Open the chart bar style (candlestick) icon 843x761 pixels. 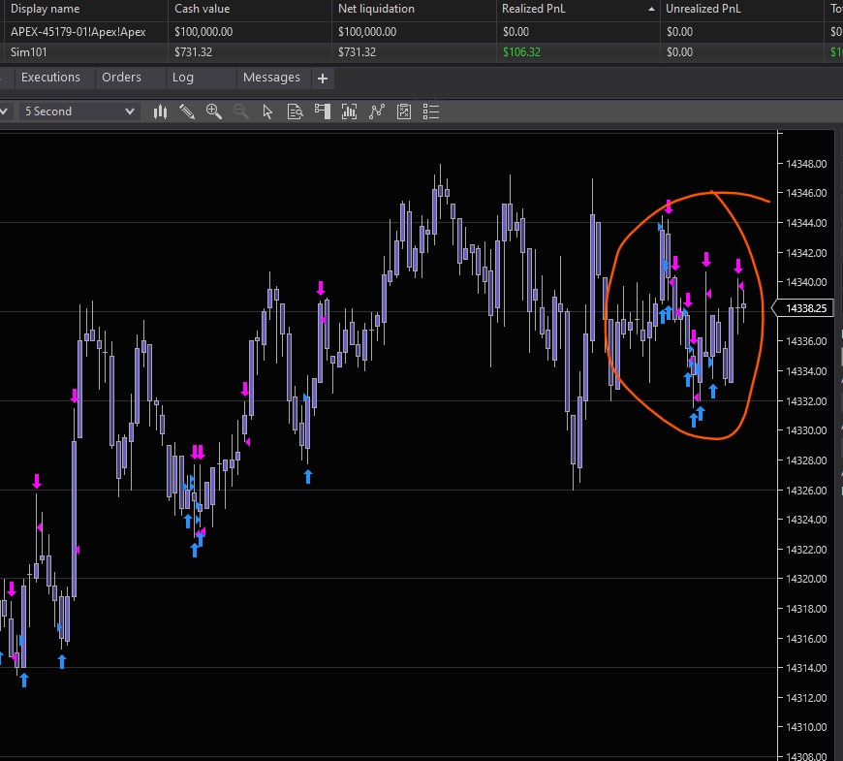point(160,111)
